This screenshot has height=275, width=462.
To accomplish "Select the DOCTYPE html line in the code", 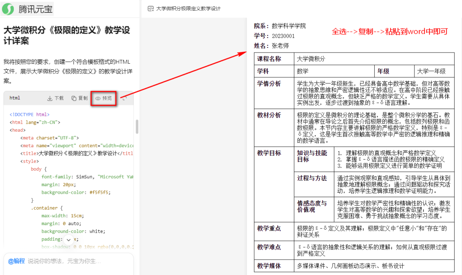I will 30,115.
